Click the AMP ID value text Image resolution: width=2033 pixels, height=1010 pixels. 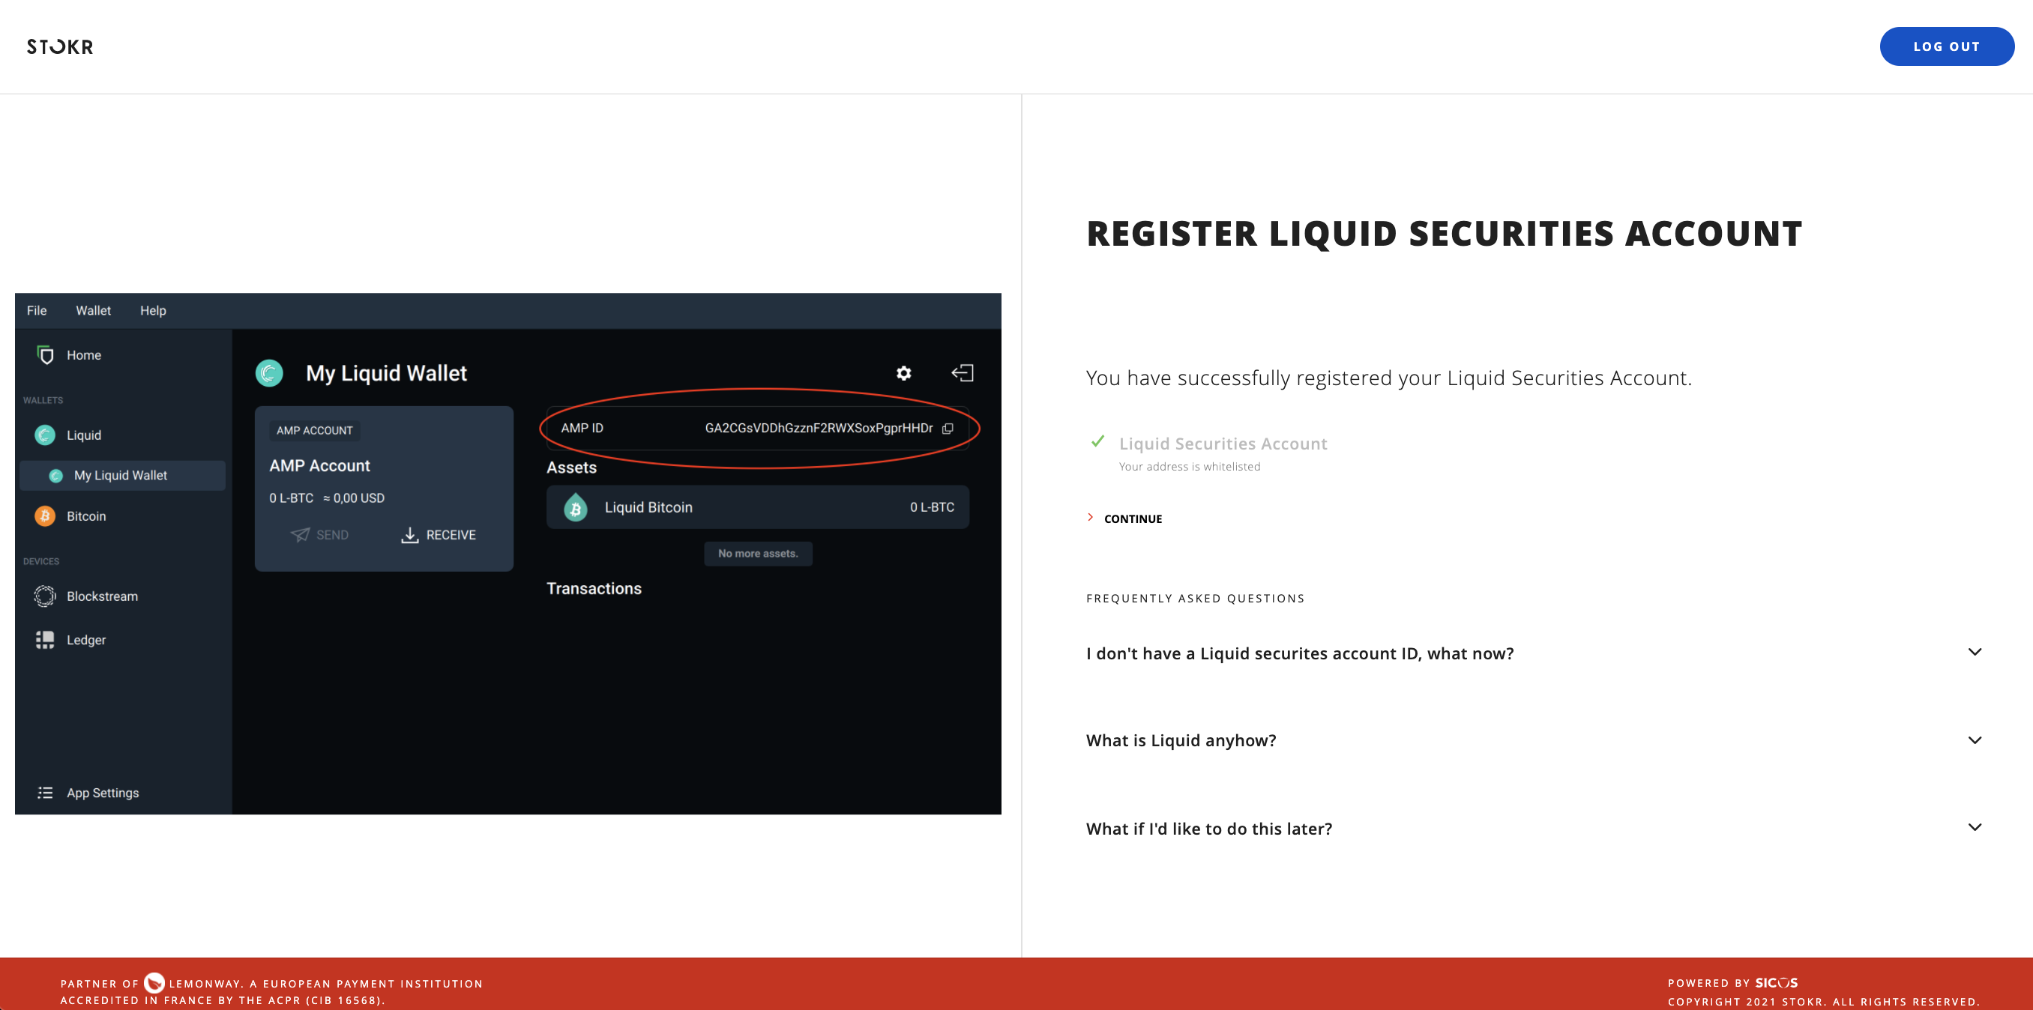819,428
